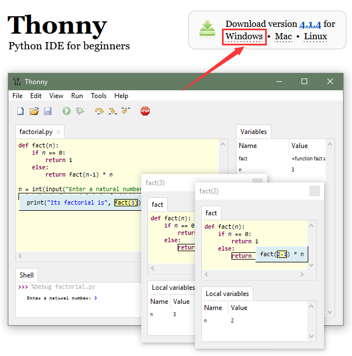Click the Name column header in Variables panel
This screenshot has width=352, height=356.
[x=263, y=146]
